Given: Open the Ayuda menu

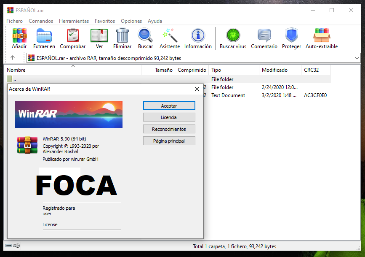Looking at the screenshot, I should coord(155,21).
